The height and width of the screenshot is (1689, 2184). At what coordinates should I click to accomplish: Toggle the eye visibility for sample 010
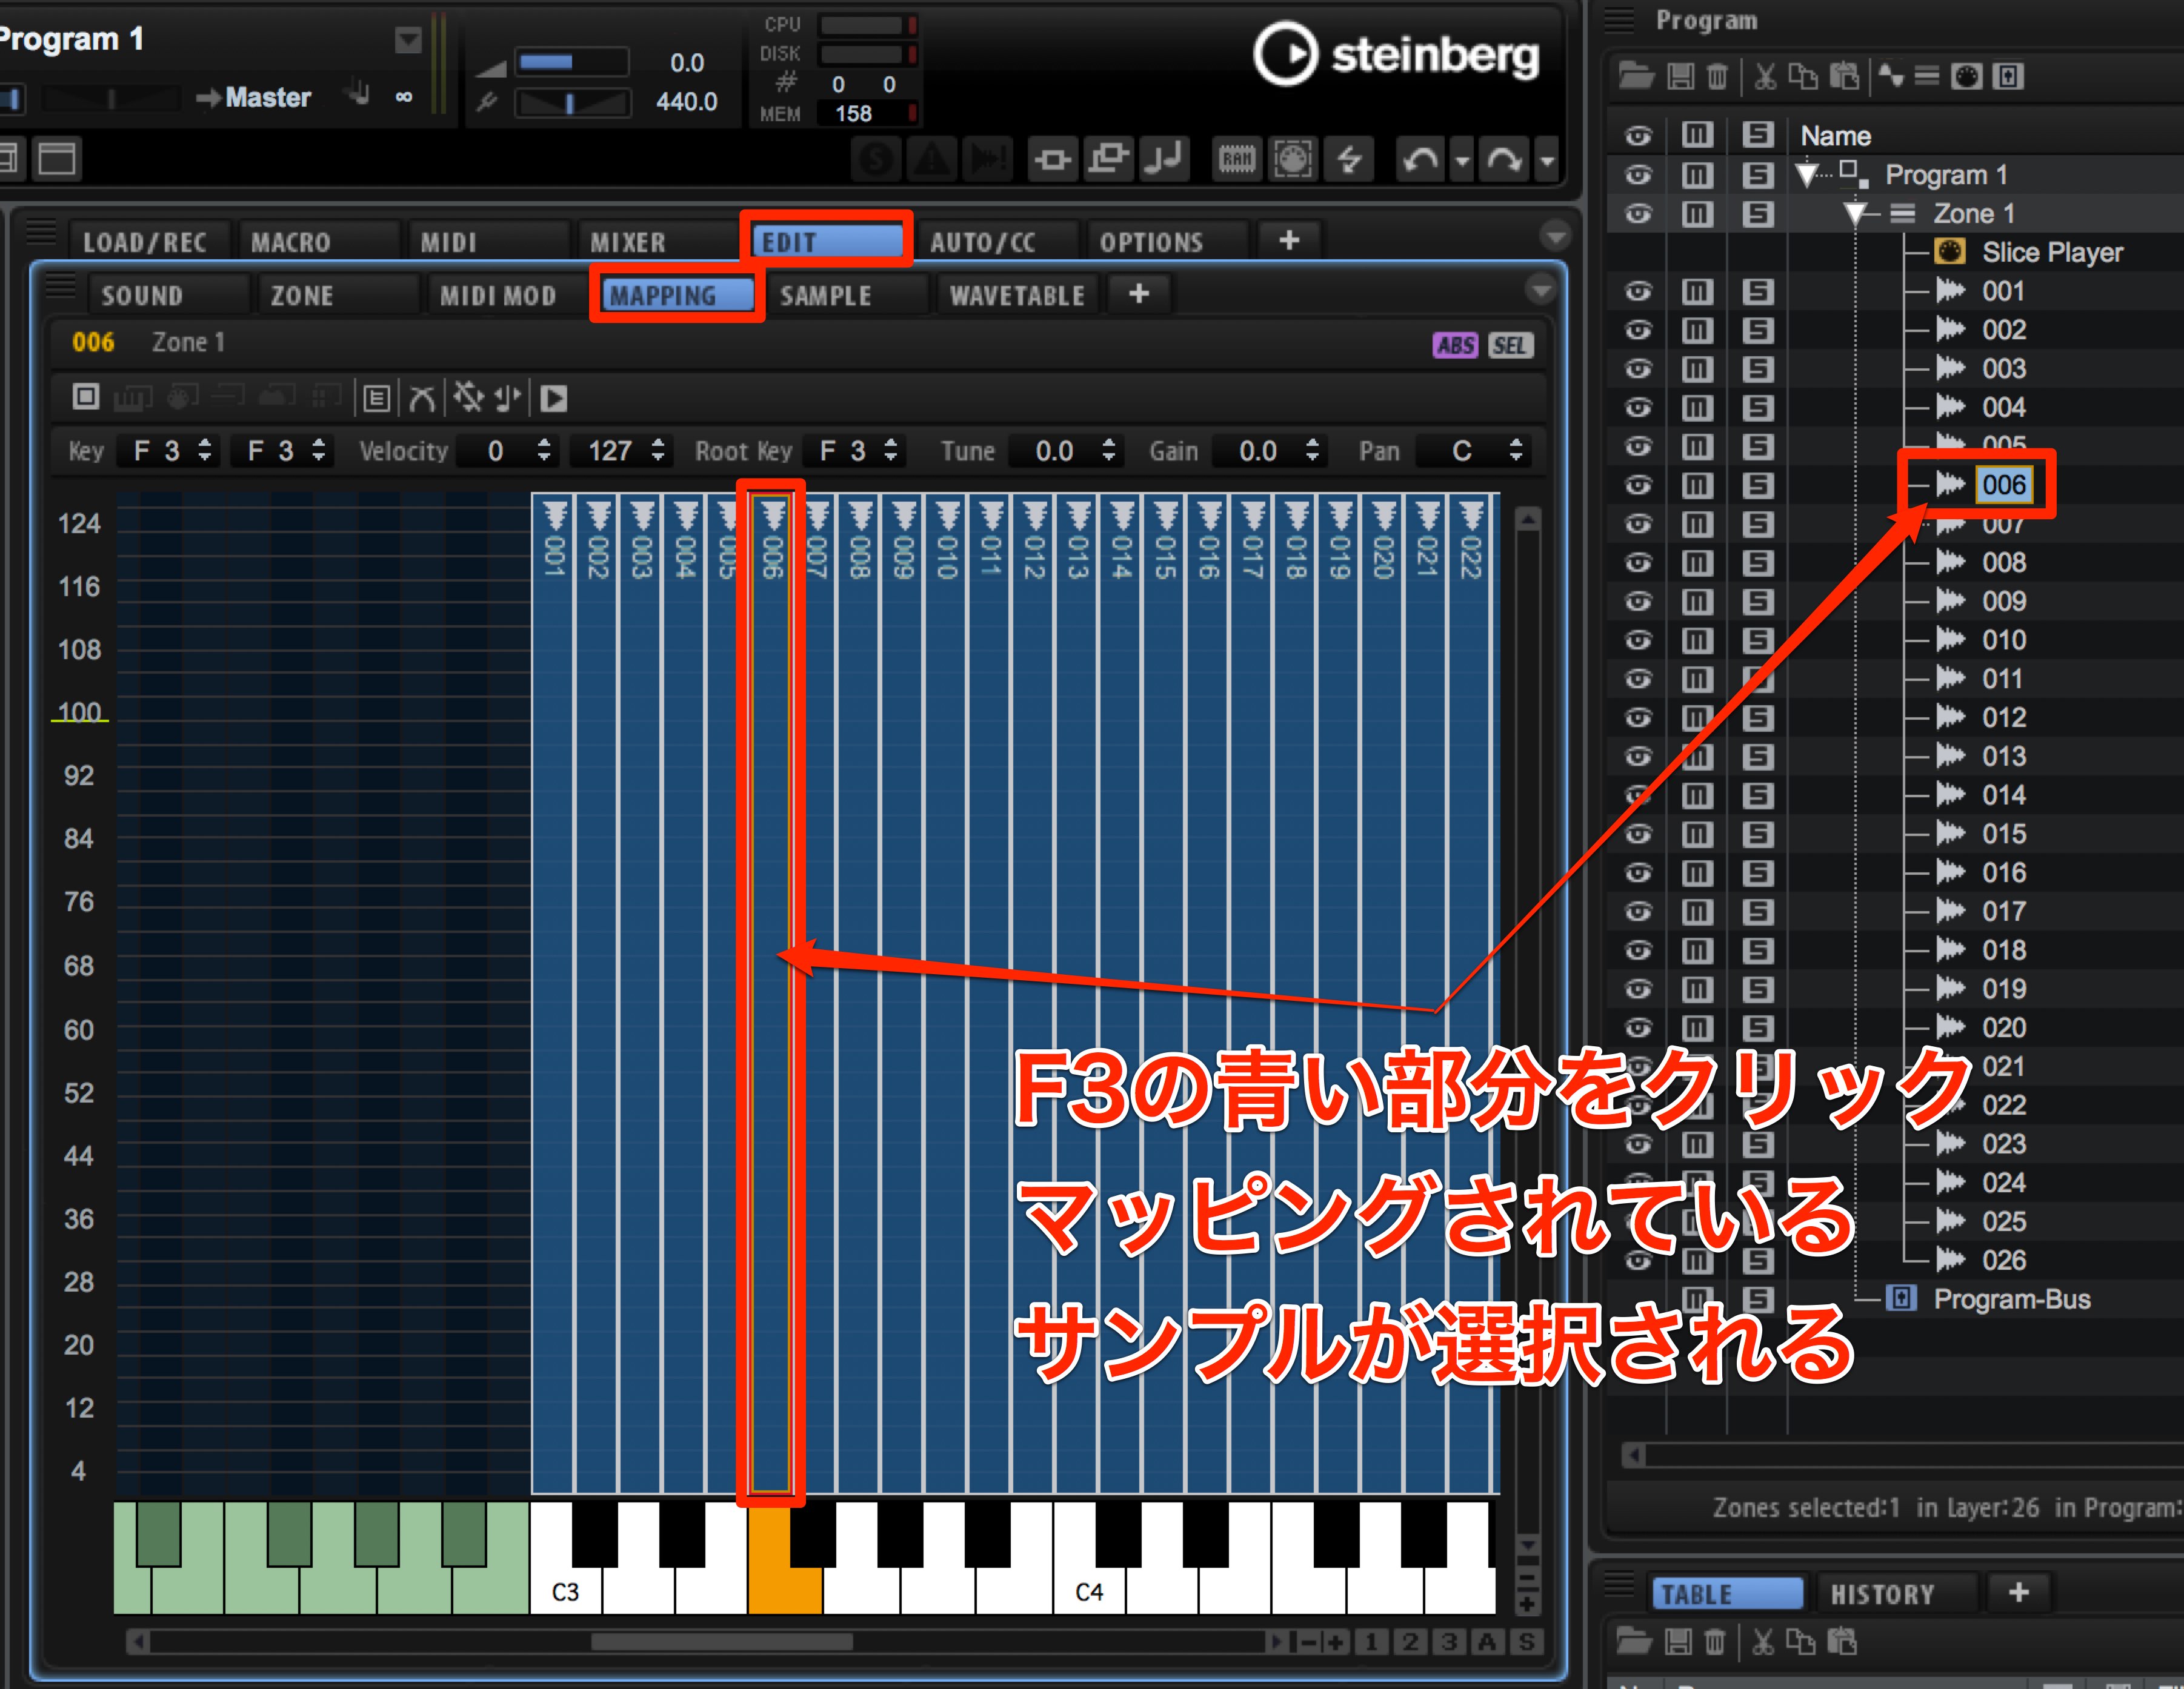coord(1638,640)
